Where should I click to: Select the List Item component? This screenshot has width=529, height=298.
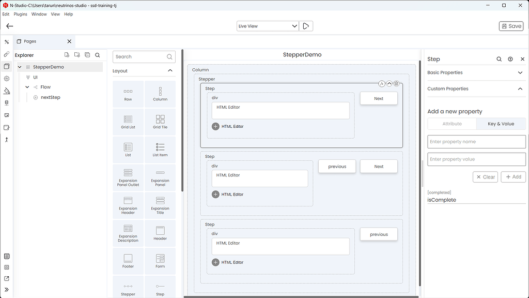coord(160,150)
